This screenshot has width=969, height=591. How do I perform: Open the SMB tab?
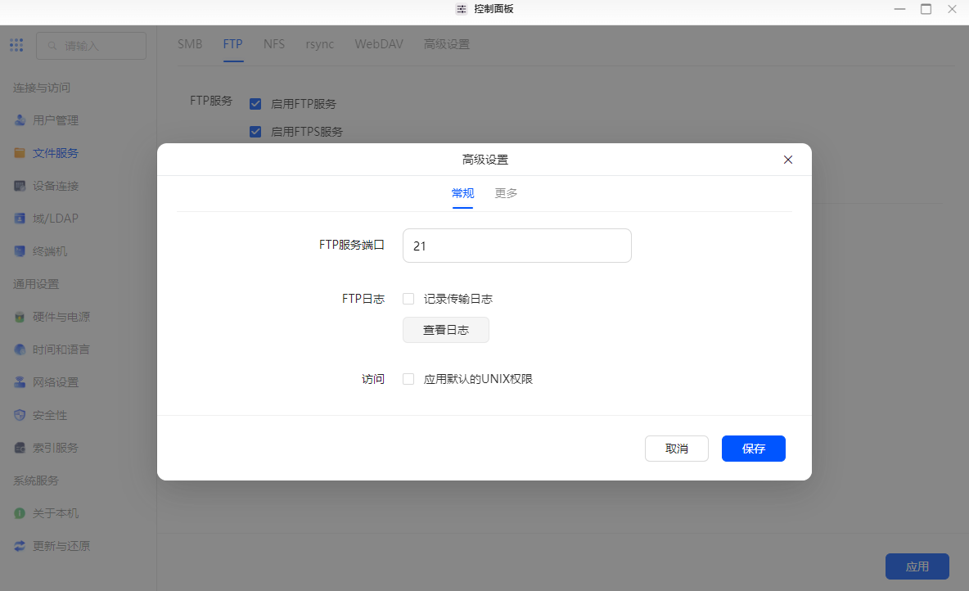(x=190, y=44)
